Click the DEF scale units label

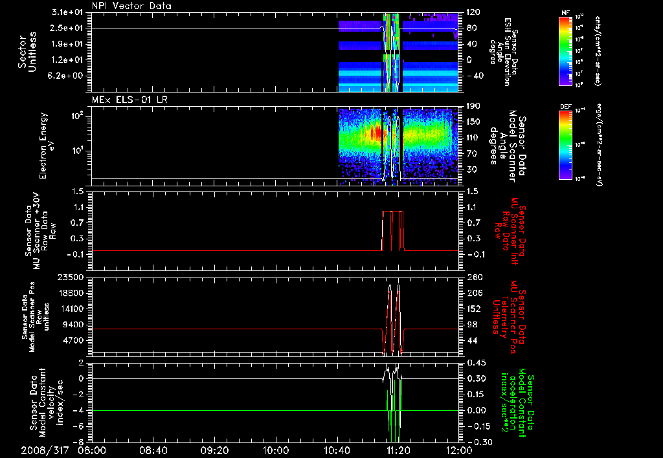point(599,145)
